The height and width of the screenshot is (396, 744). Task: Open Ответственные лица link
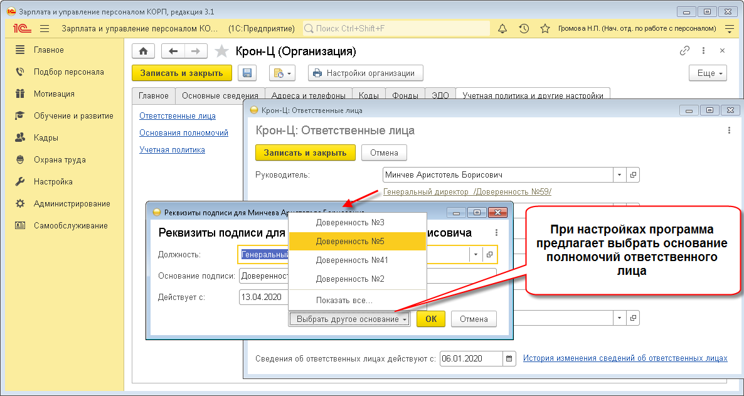click(178, 116)
